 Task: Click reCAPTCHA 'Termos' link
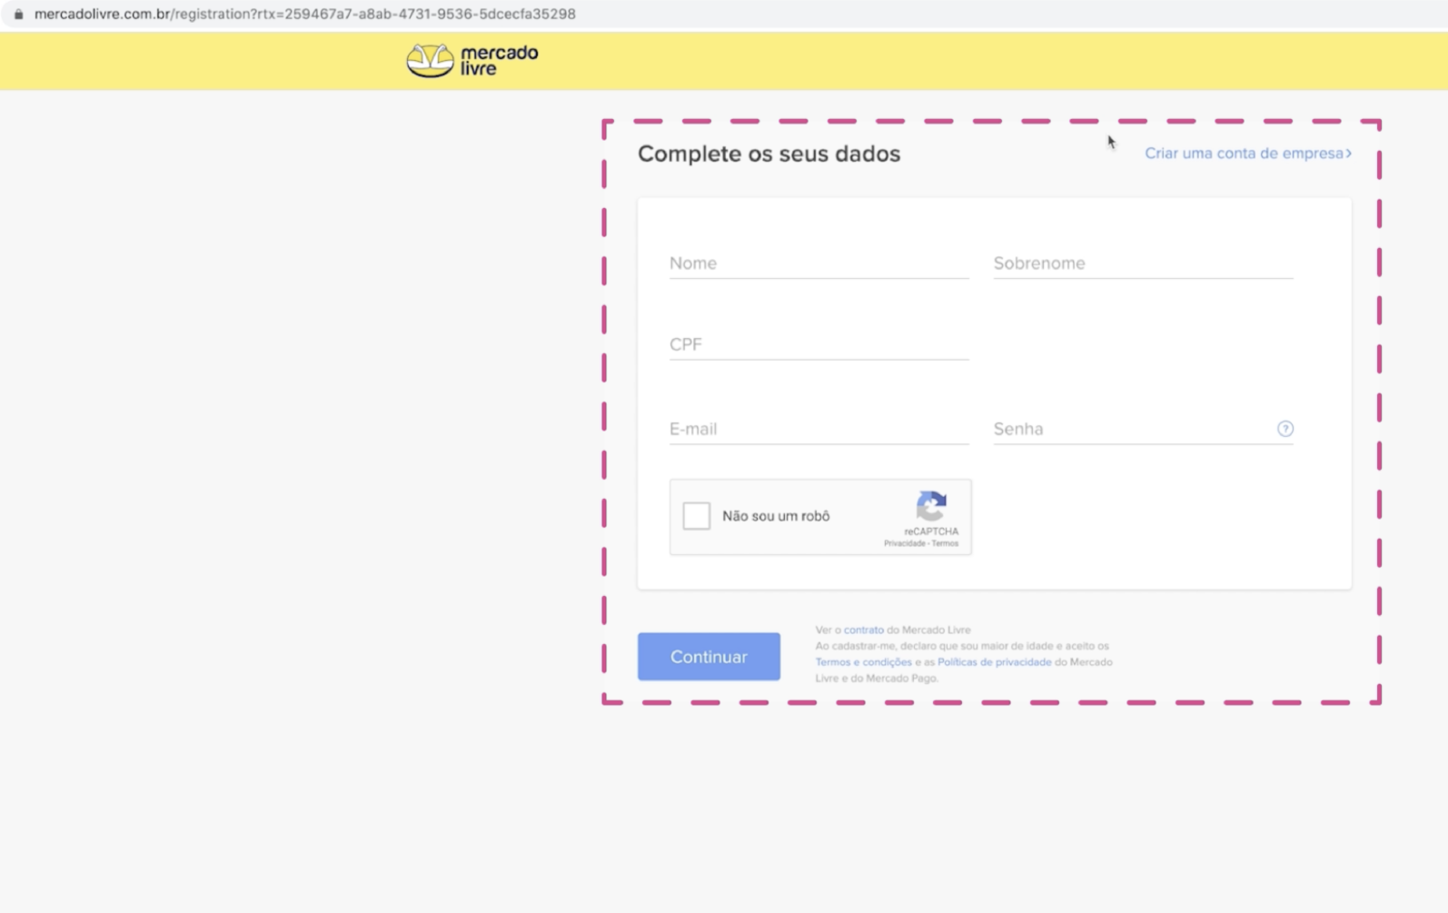[945, 543]
